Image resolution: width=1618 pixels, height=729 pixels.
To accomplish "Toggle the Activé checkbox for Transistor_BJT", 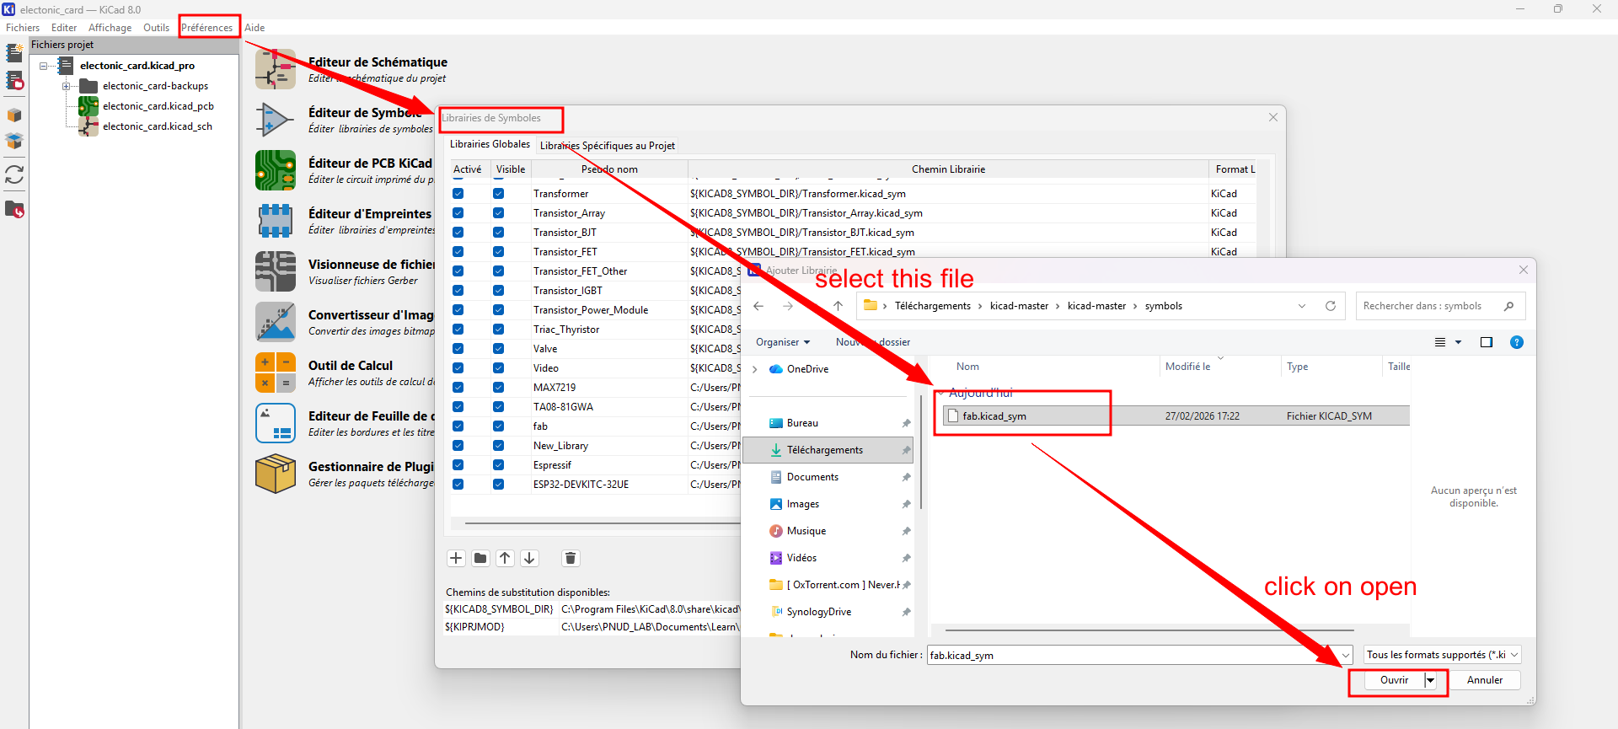I will click(x=458, y=233).
